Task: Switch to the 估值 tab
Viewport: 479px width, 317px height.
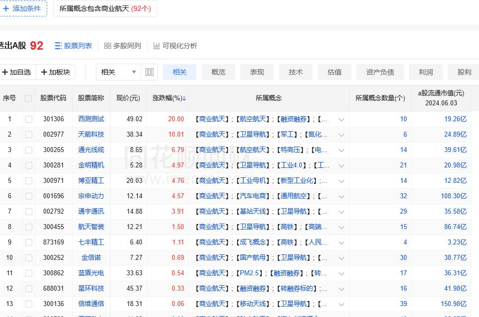Action: pos(335,72)
